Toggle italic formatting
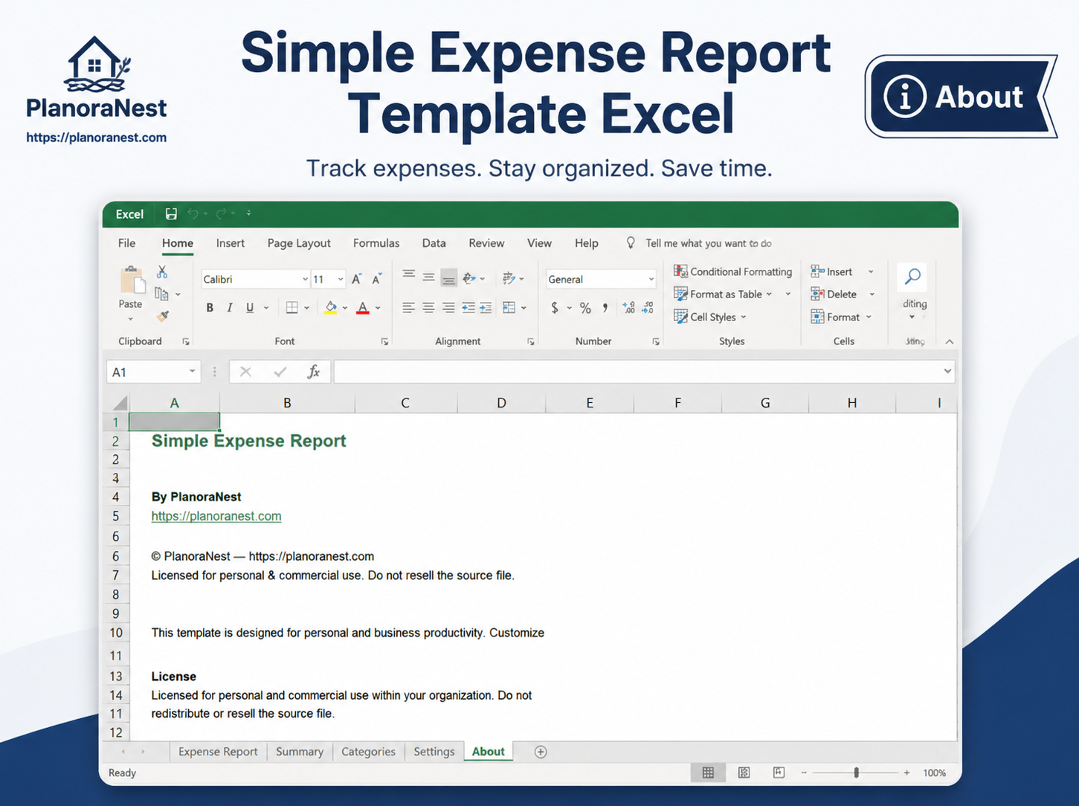This screenshot has height=806, width=1079. [230, 308]
